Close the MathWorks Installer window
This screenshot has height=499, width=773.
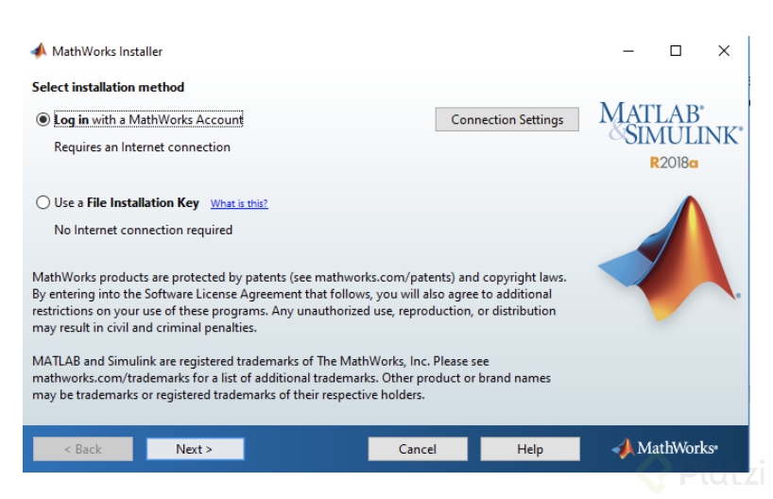724,51
